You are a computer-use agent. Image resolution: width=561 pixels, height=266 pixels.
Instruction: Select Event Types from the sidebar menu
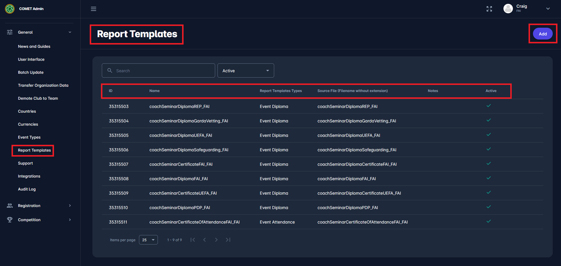(29, 137)
